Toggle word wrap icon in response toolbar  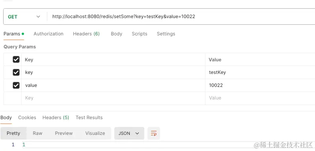click(x=154, y=133)
